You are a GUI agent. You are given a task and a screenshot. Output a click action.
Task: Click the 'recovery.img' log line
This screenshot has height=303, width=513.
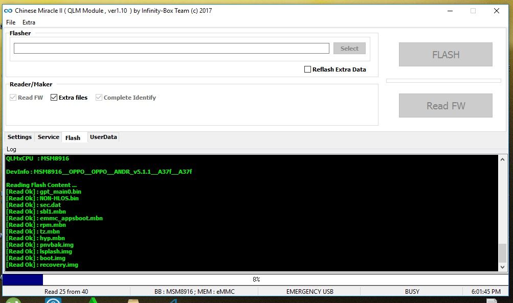coord(42,265)
